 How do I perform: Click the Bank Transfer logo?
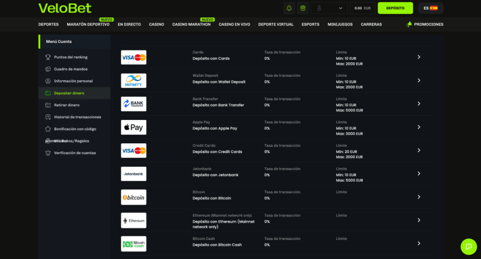click(133, 104)
